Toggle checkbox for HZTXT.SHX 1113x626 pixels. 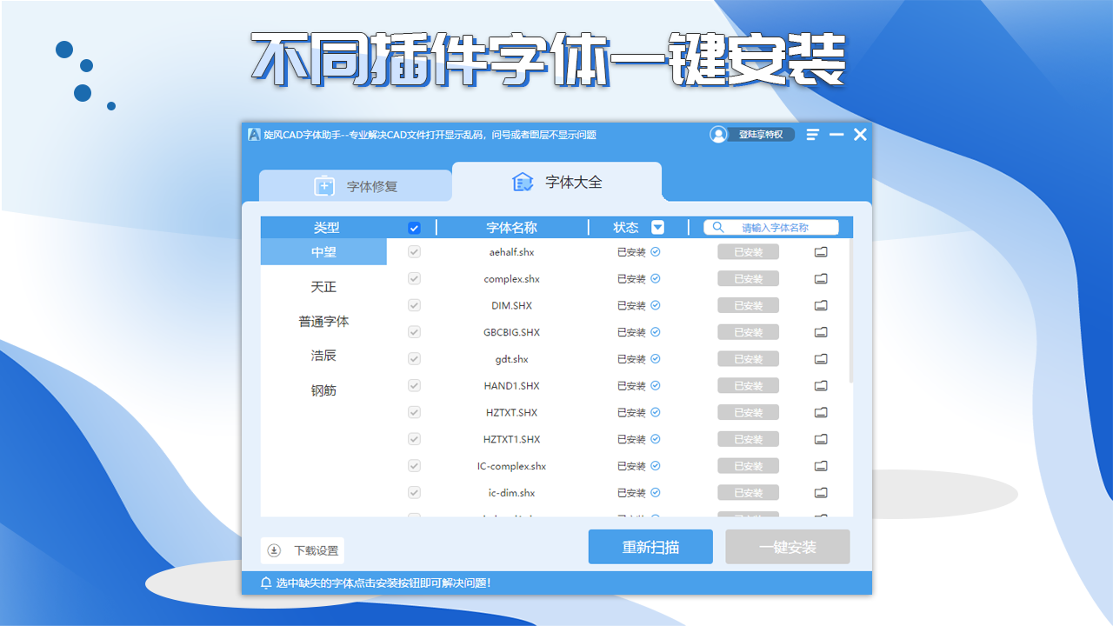[414, 413]
